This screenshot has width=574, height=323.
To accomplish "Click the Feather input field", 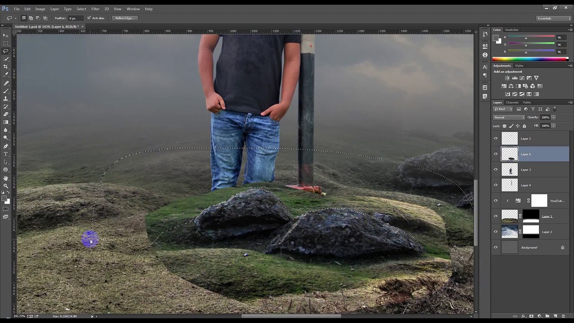I will coord(76,18).
